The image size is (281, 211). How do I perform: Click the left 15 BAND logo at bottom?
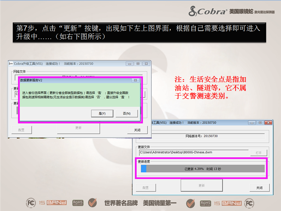point(53,203)
